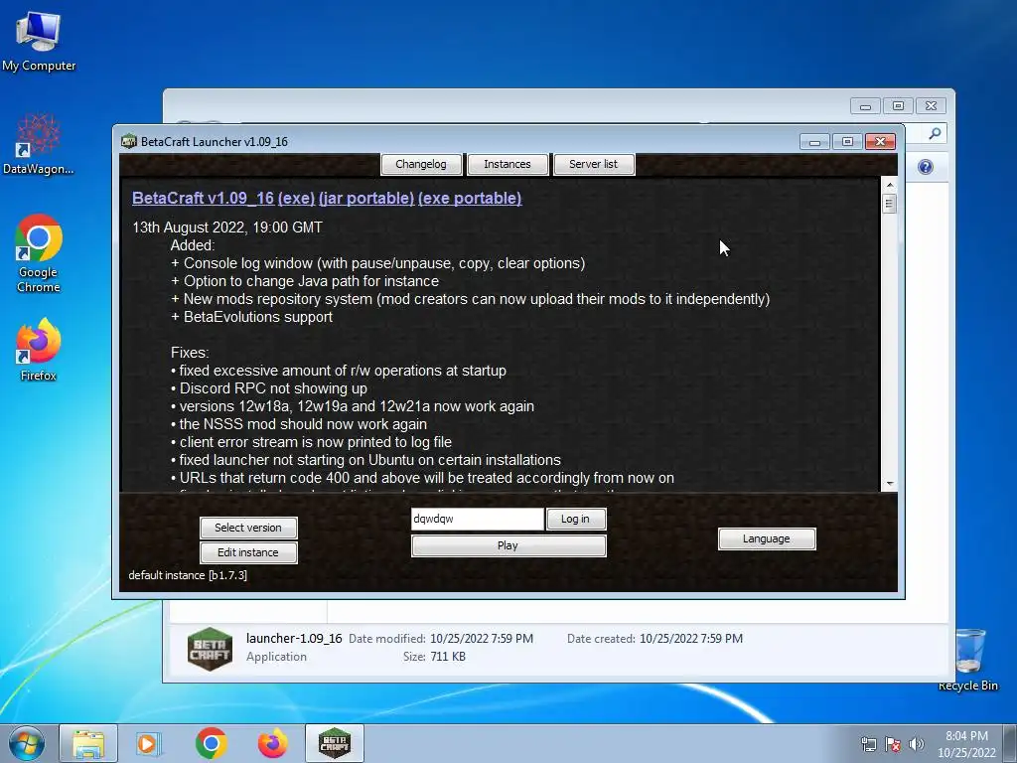Viewport: 1017px width, 763px height.
Task: Click the Log in button
Action: point(576,519)
